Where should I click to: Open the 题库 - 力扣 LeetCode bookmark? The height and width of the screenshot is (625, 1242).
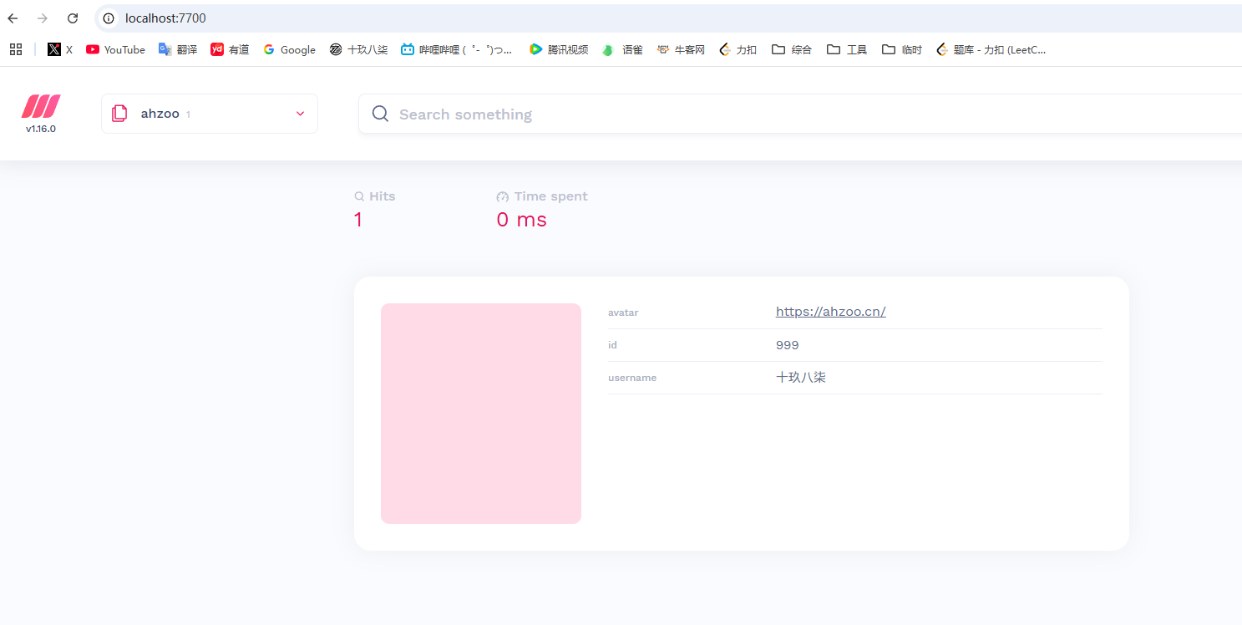pos(991,49)
